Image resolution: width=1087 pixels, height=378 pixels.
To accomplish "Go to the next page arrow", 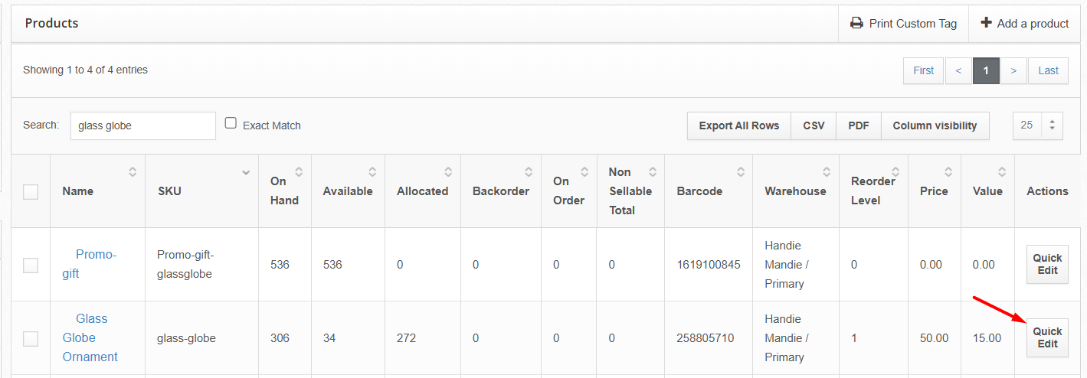I will coord(1013,70).
